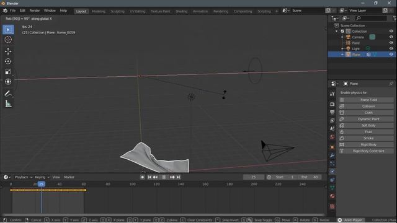
Task: Open the File menu
Action: tap(12, 11)
